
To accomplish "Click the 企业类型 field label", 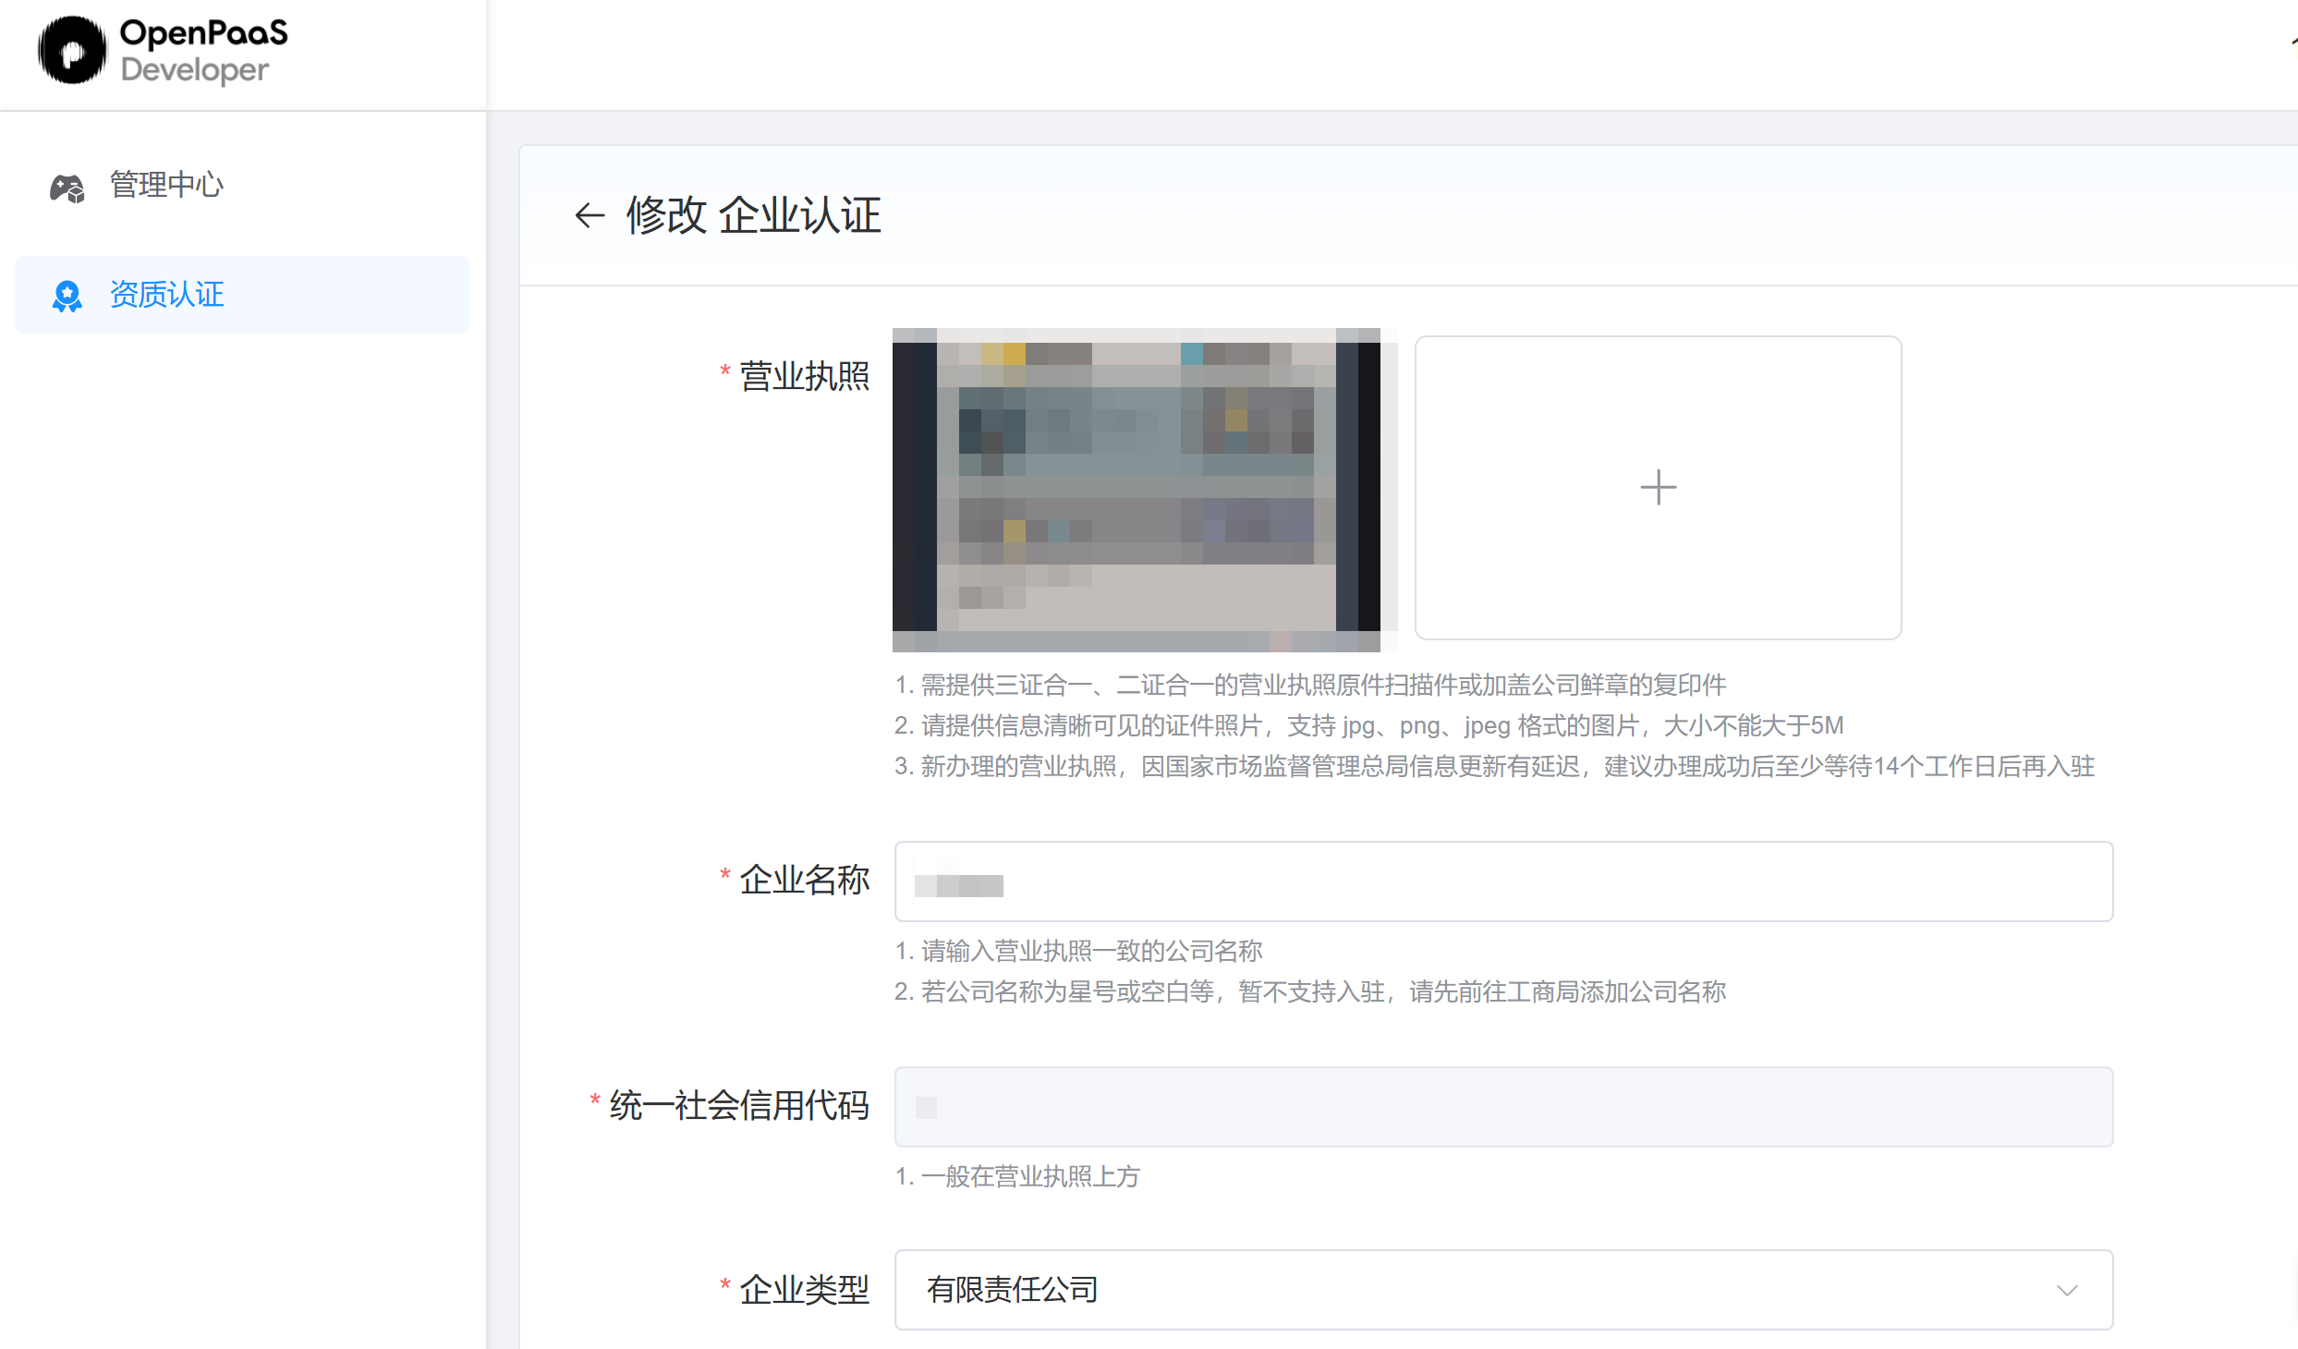I will [805, 1290].
